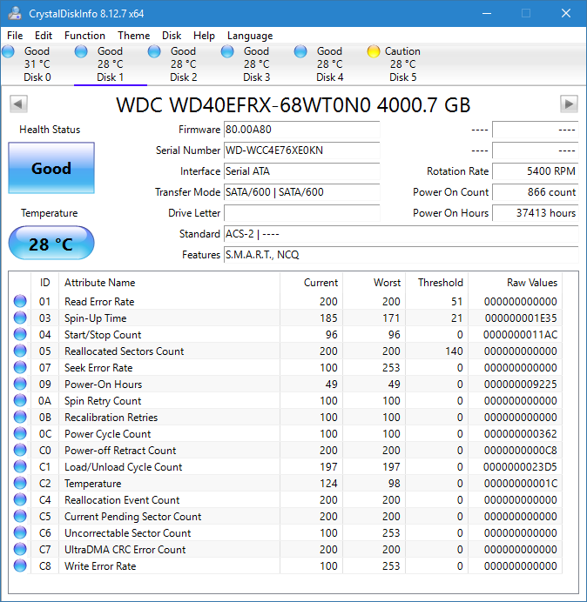Click raw value 000000009225
Image resolution: width=587 pixels, height=602 pixels.
point(521,384)
